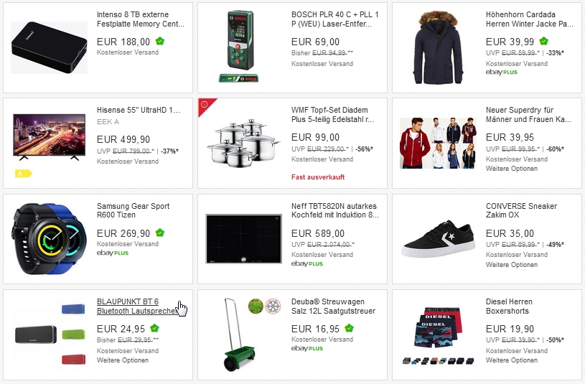Click the red clock icon on WMF Topf-Set
The height and width of the screenshot is (384, 585).
coord(205,105)
